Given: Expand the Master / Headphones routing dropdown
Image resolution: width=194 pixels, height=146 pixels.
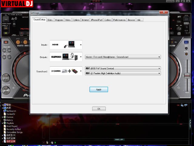Looking at the screenshot, I should tap(123, 57).
